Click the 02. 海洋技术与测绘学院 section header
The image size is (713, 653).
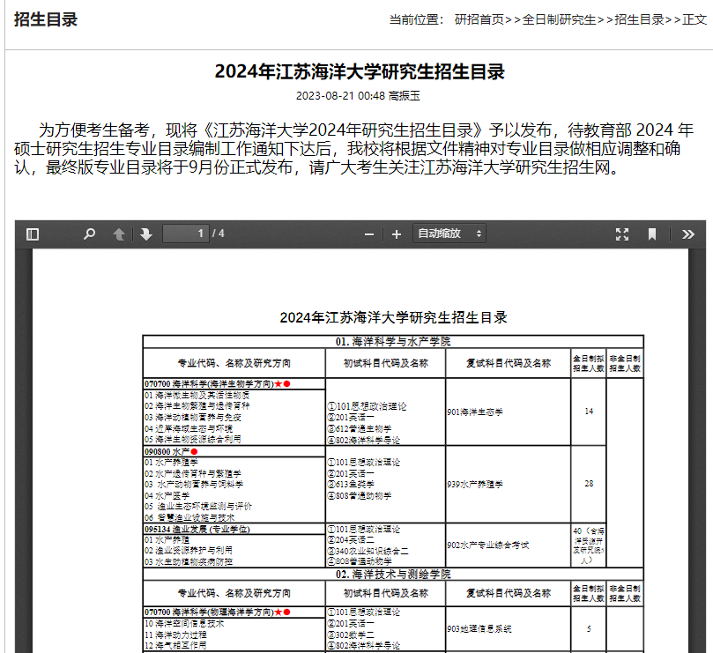393,574
